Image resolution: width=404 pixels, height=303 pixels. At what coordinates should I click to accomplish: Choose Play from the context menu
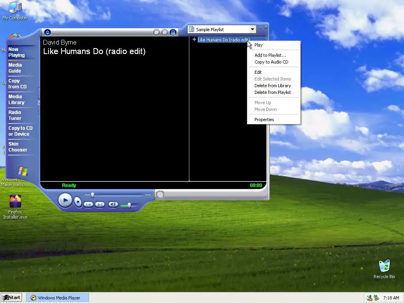click(x=274, y=45)
